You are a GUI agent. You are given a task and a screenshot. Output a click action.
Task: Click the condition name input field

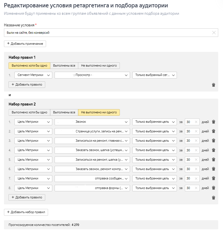[x=107, y=33]
